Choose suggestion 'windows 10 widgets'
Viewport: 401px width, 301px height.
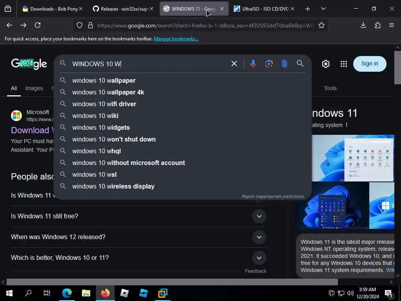[x=183, y=128]
